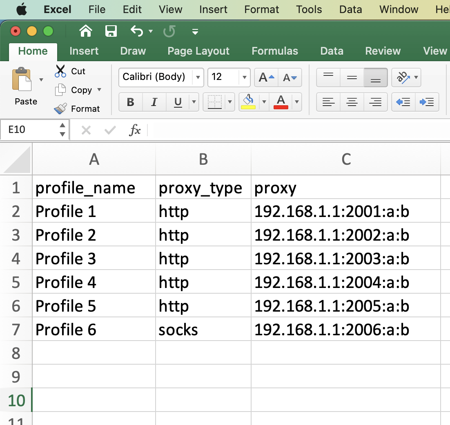Screen dimensions: 450x425
Task: Apply the bottom border to cells
Action: pos(215,102)
